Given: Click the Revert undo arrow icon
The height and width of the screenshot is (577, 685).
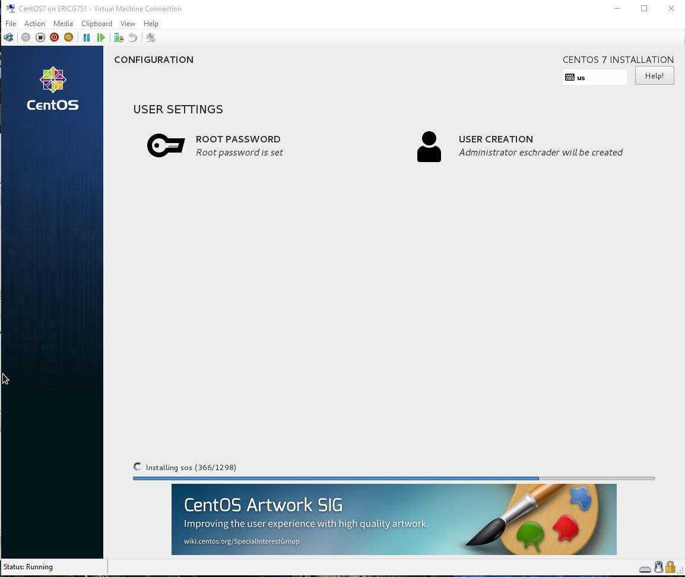Looking at the screenshot, I should pyautogui.click(x=133, y=37).
